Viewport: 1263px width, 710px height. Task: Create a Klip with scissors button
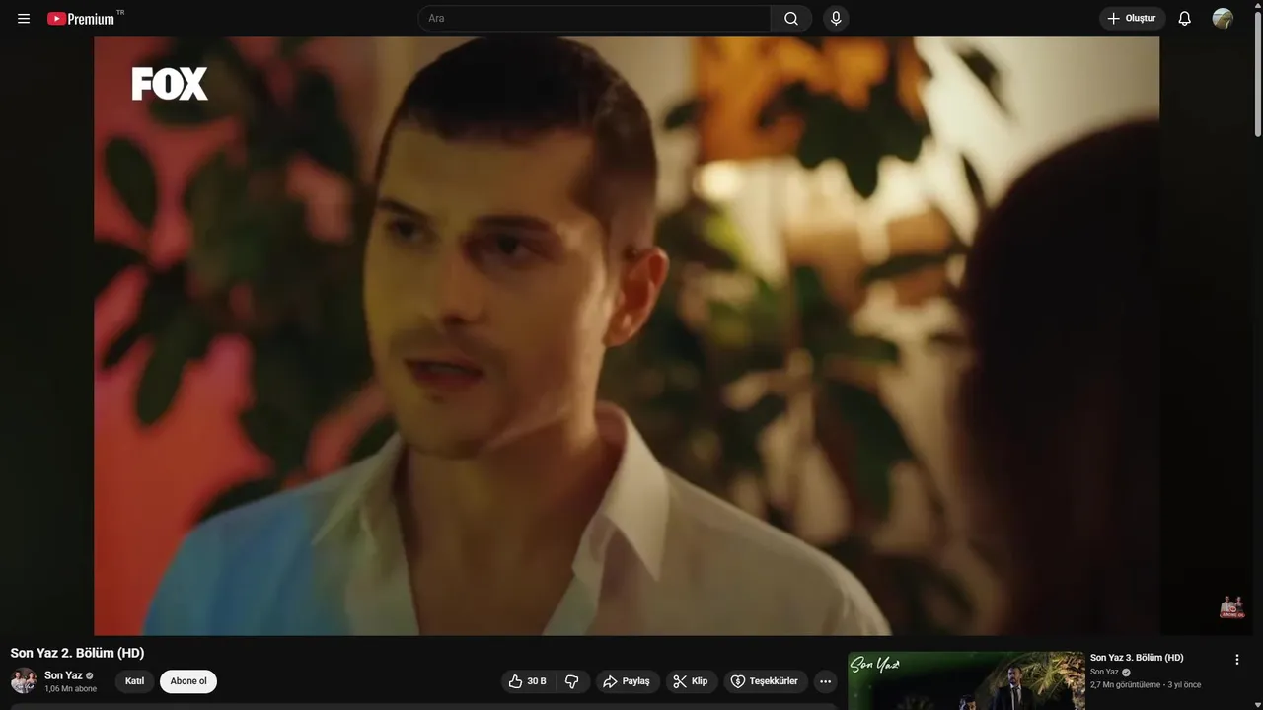[x=692, y=681]
